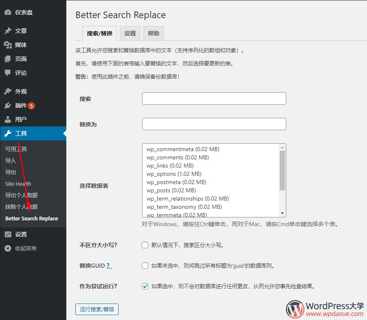Viewport: 367px width, 320px height.
Task: Open 可用工具 submenu item
Action: (x=16, y=149)
